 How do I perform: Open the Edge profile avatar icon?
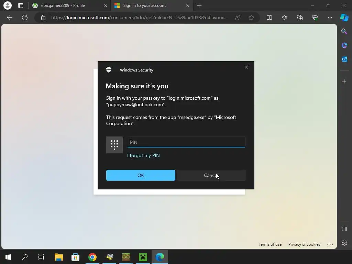click(8, 5)
